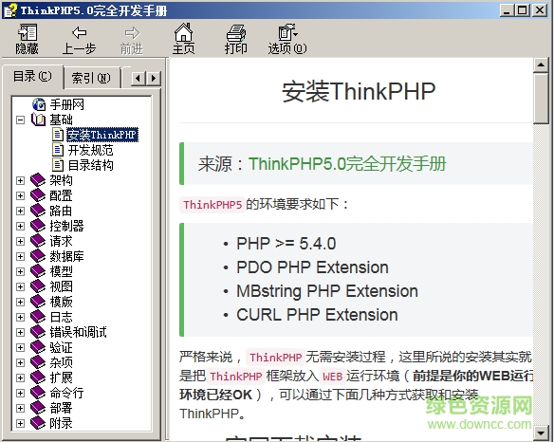The height and width of the screenshot is (442, 554).
Task: Click the purple book icon beside 架构
Action: coord(38,180)
